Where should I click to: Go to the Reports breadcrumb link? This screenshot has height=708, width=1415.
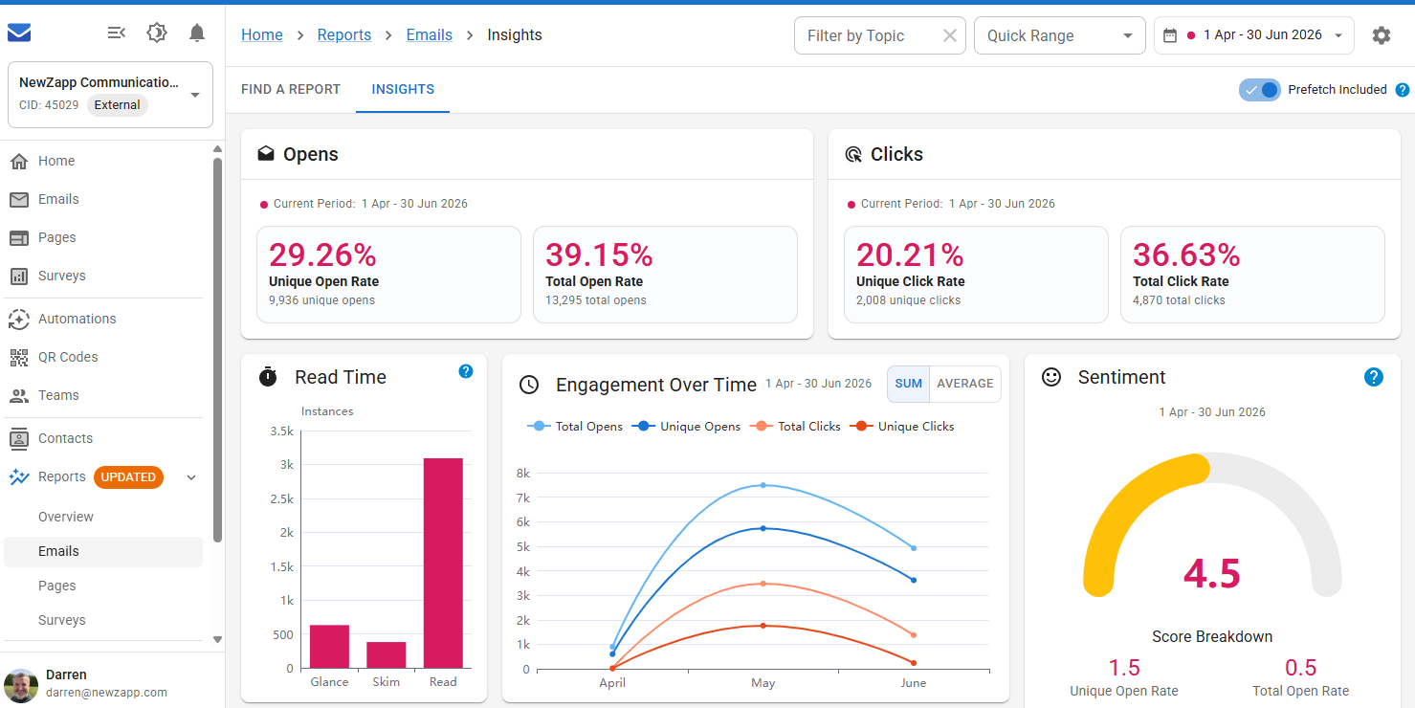(344, 35)
